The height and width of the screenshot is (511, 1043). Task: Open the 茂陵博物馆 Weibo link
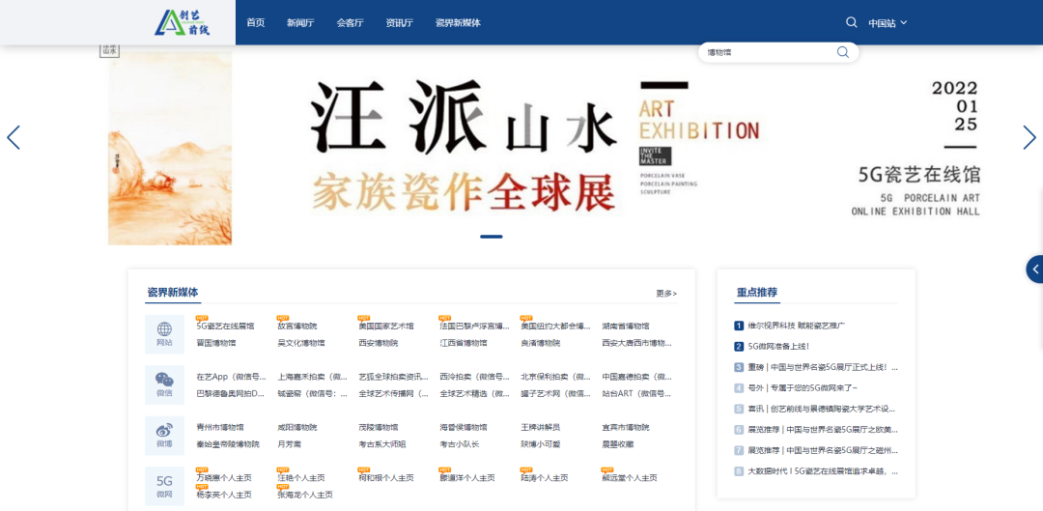click(x=379, y=427)
